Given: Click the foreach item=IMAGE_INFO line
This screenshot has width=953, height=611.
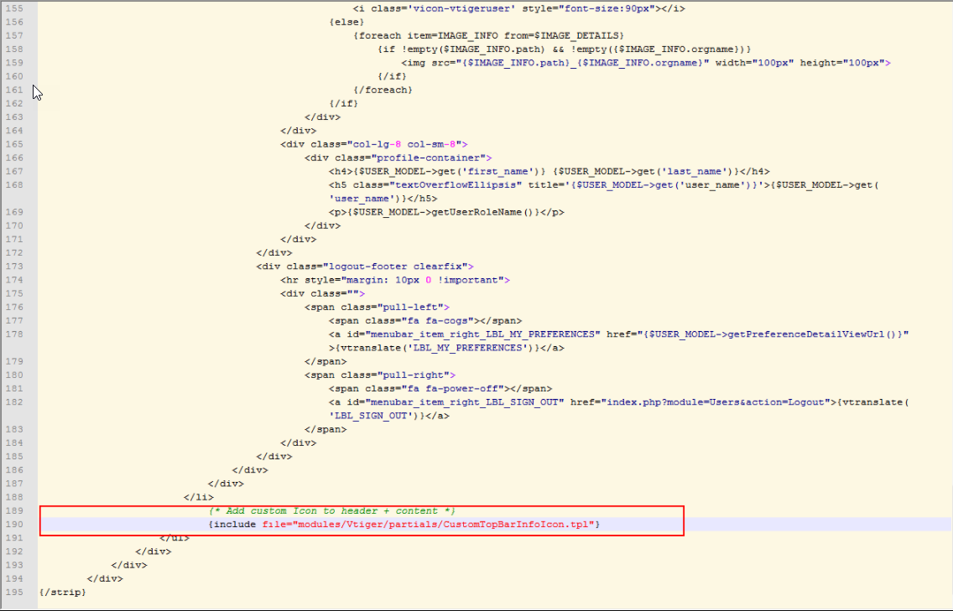Looking at the screenshot, I should point(488,36).
